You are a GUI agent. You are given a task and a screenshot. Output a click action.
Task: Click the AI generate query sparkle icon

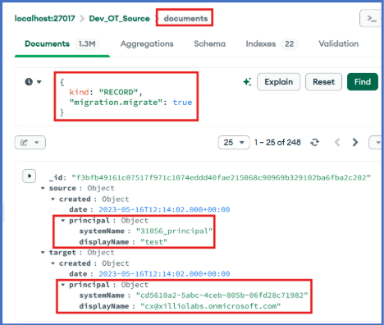tap(247, 82)
